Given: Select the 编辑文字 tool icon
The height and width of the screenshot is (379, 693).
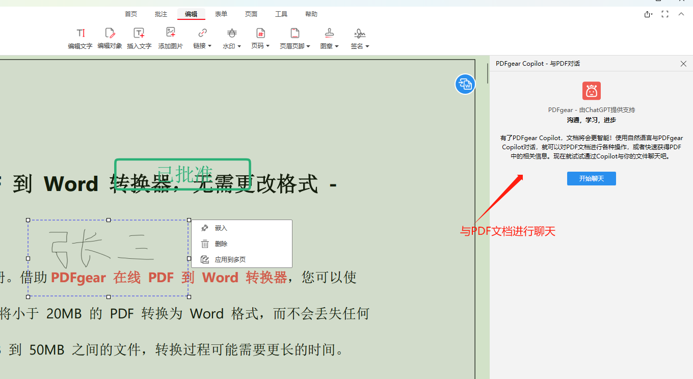Looking at the screenshot, I should coord(80,34).
